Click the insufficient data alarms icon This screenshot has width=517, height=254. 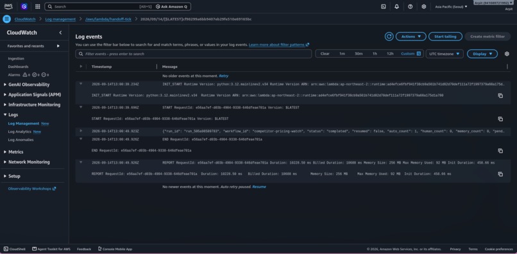coord(44,75)
